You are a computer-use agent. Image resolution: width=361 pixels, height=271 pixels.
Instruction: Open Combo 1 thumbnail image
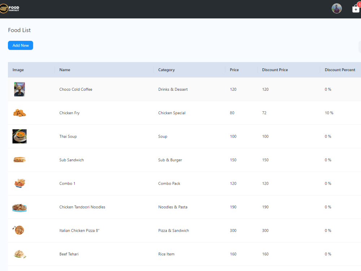(x=19, y=184)
